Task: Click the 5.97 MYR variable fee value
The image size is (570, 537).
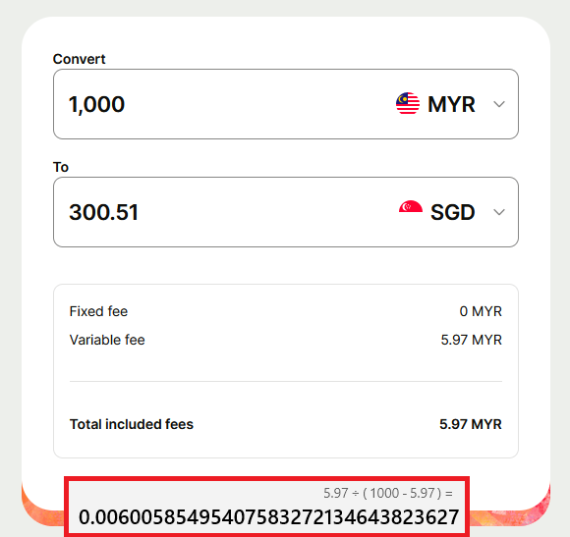Action: pyautogui.click(x=471, y=340)
